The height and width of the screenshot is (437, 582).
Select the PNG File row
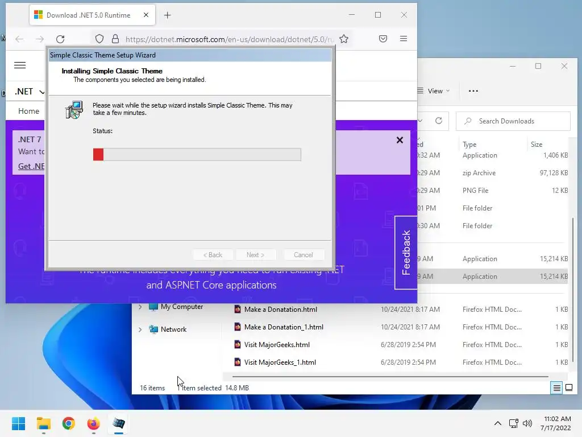(493, 190)
